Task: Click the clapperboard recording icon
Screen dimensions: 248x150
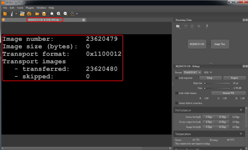Action: point(22,14)
